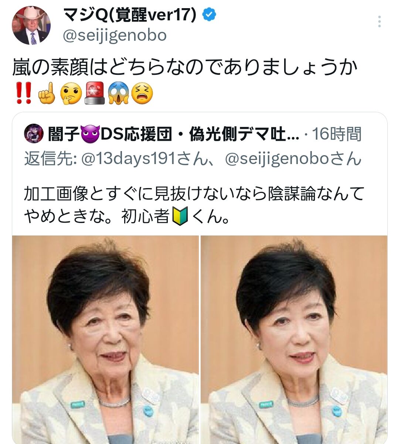The width and height of the screenshot is (398, 444).
Task: Click the red double exclamation emoji
Action: [24, 93]
